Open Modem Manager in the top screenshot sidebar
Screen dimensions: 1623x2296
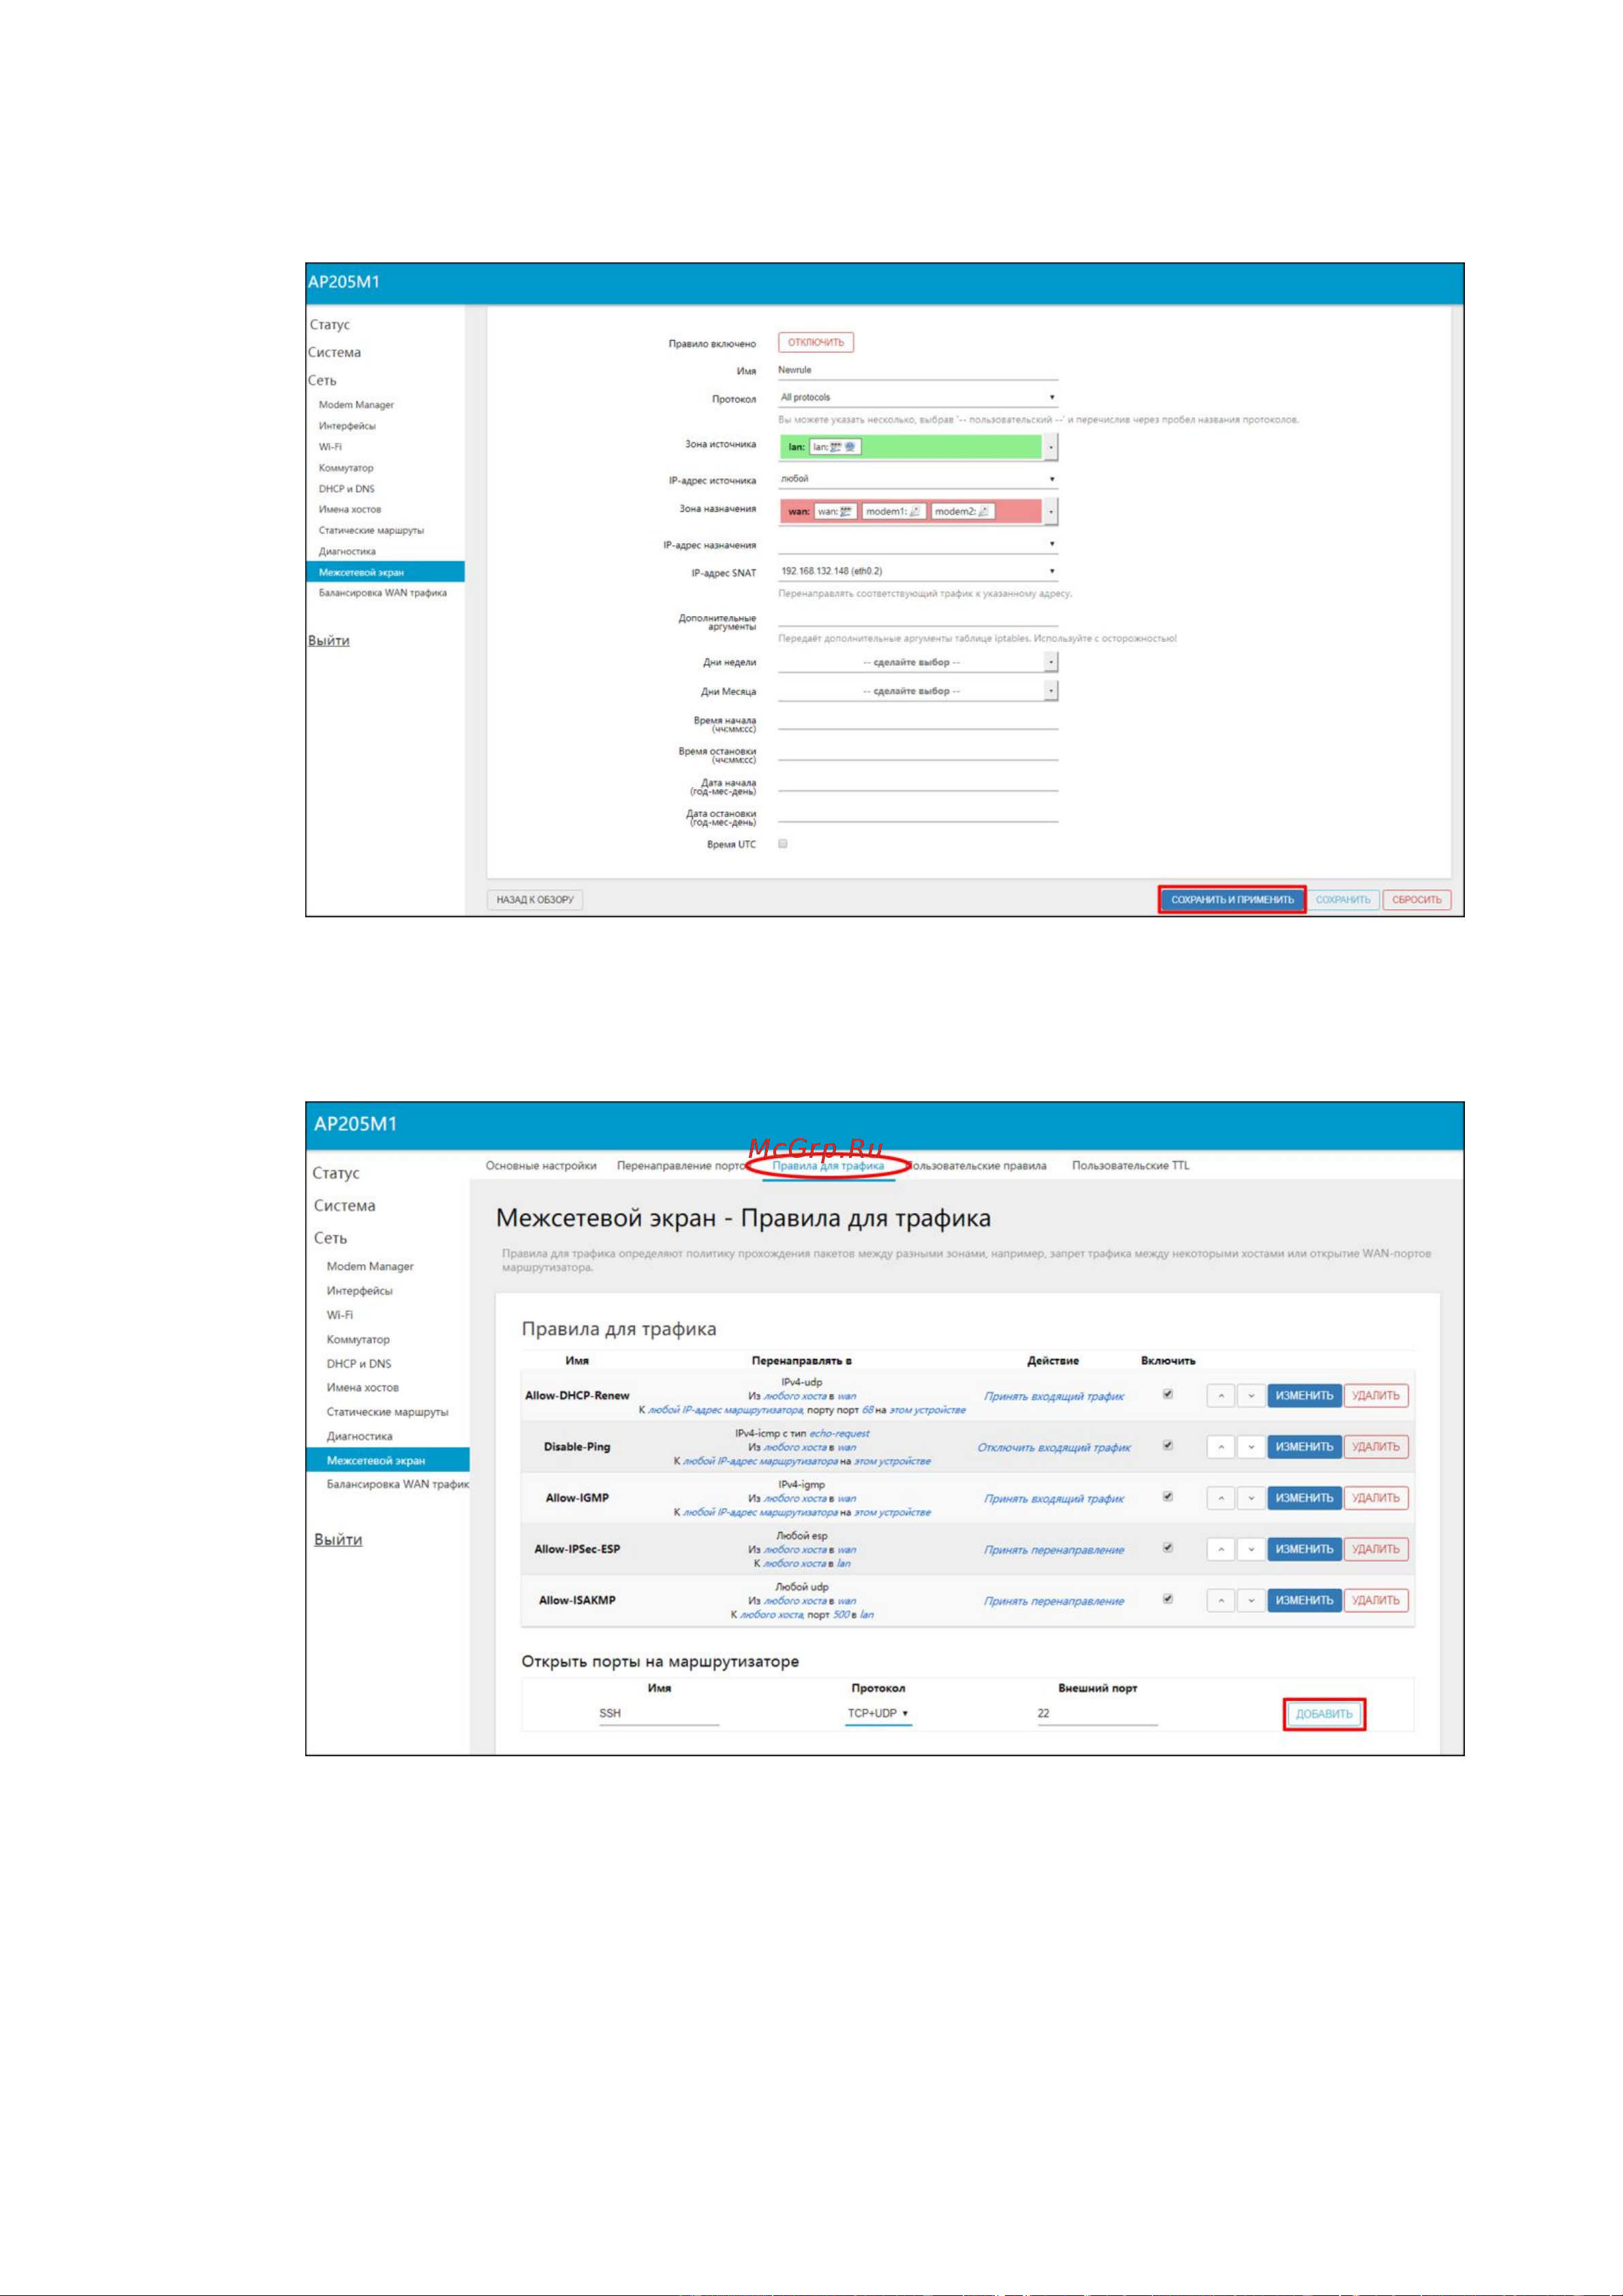[x=356, y=405]
